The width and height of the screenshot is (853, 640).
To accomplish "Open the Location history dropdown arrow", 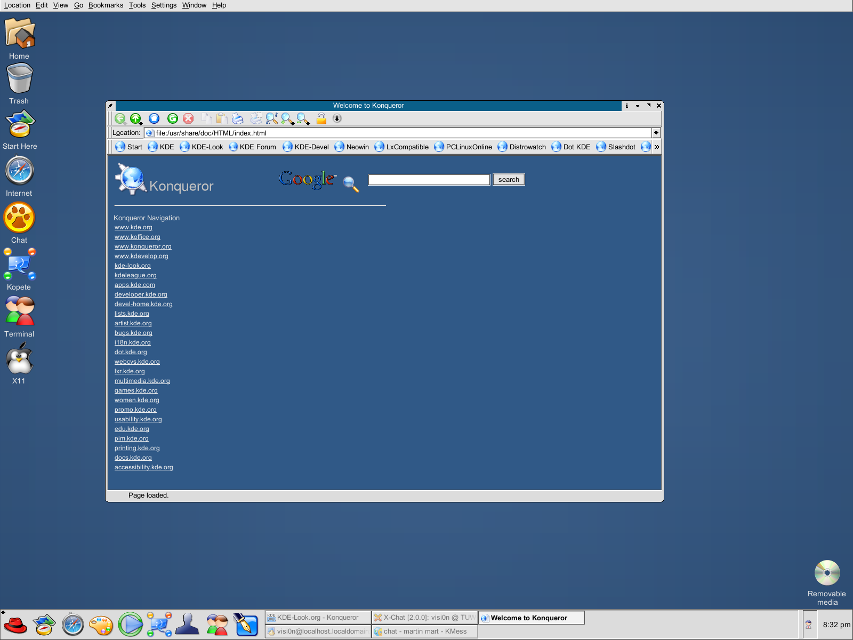I will [656, 133].
